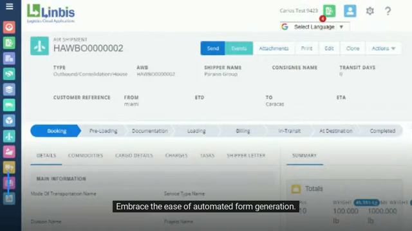The width and height of the screenshot is (412, 231).
Task: Click the teal handshake sidebar icon
Action: click(9, 74)
